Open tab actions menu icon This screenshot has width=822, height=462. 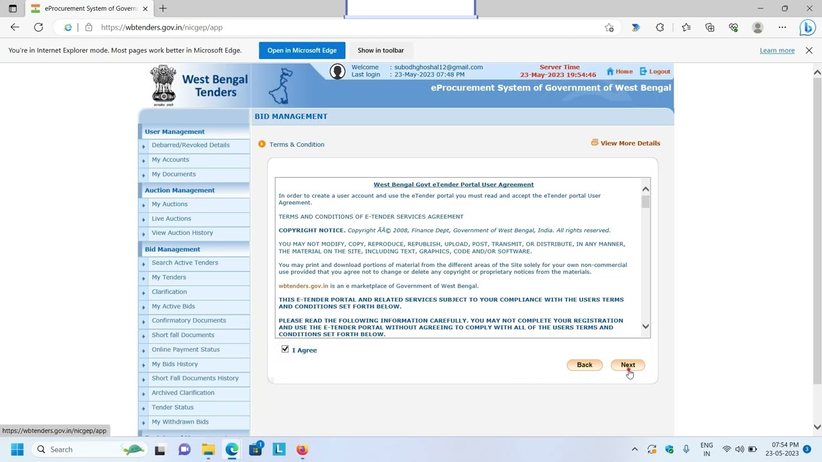point(12,9)
